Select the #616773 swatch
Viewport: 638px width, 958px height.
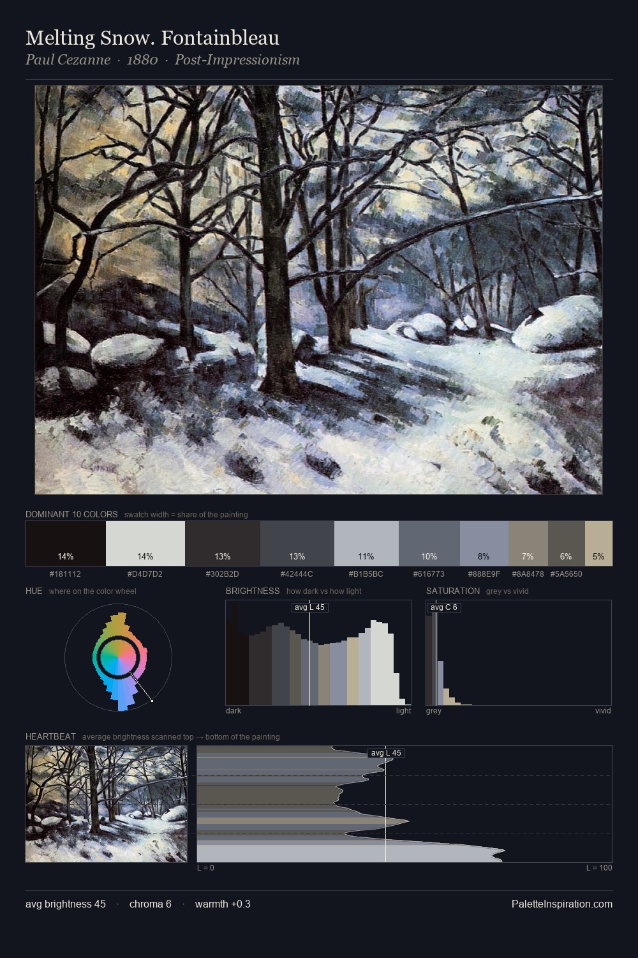point(429,544)
